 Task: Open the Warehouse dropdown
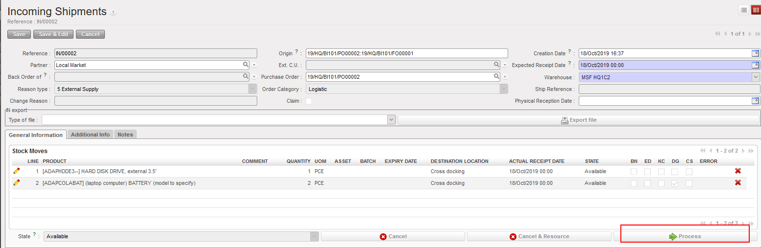coord(756,77)
